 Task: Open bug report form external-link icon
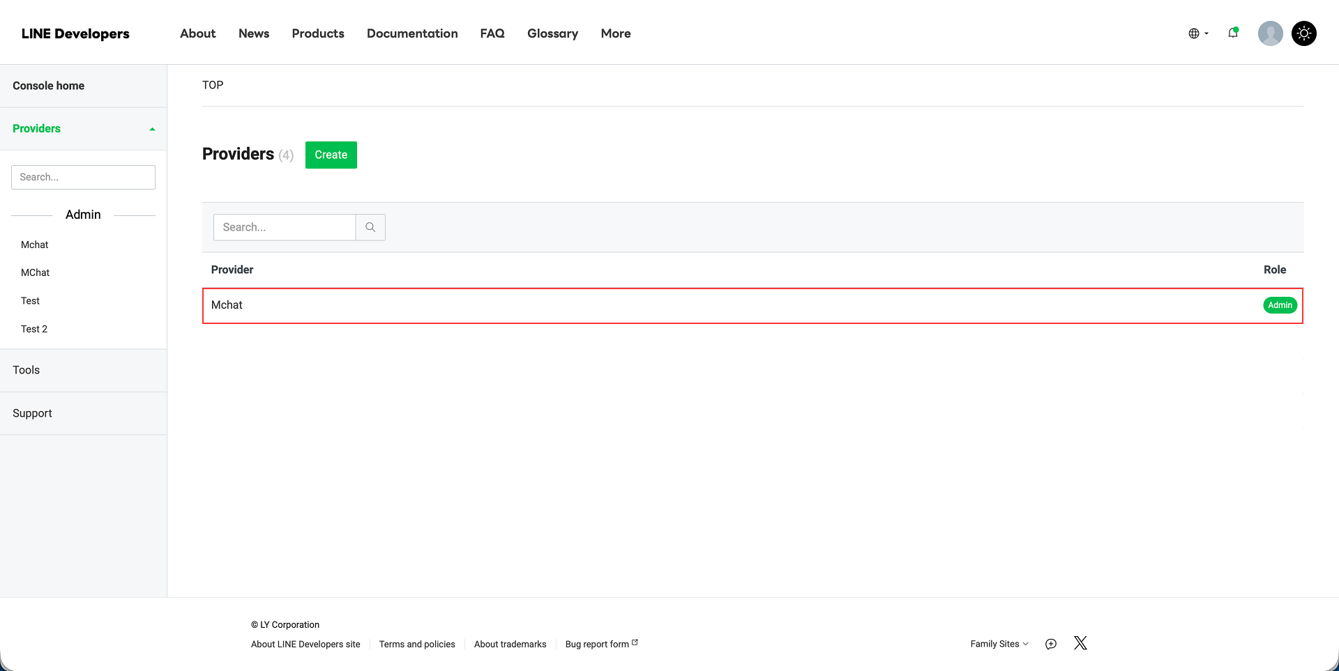pos(634,640)
